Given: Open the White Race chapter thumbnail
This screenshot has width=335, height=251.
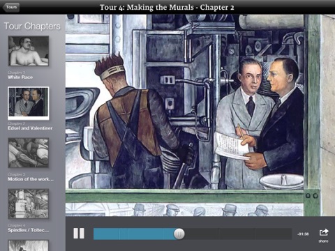Looking at the screenshot, I should pyautogui.click(x=29, y=51).
